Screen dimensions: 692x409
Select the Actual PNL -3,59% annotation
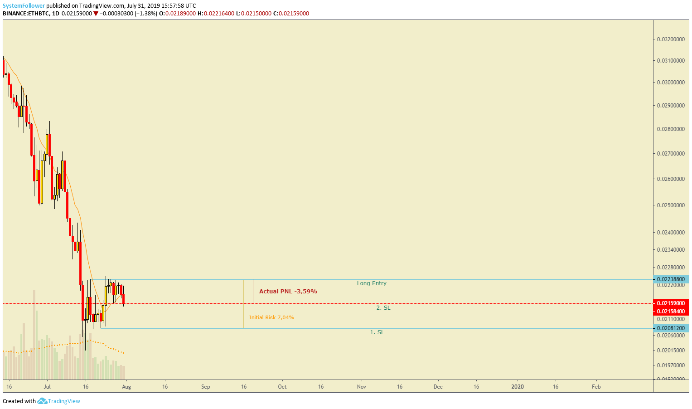pyautogui.click(x=288, y=292)
